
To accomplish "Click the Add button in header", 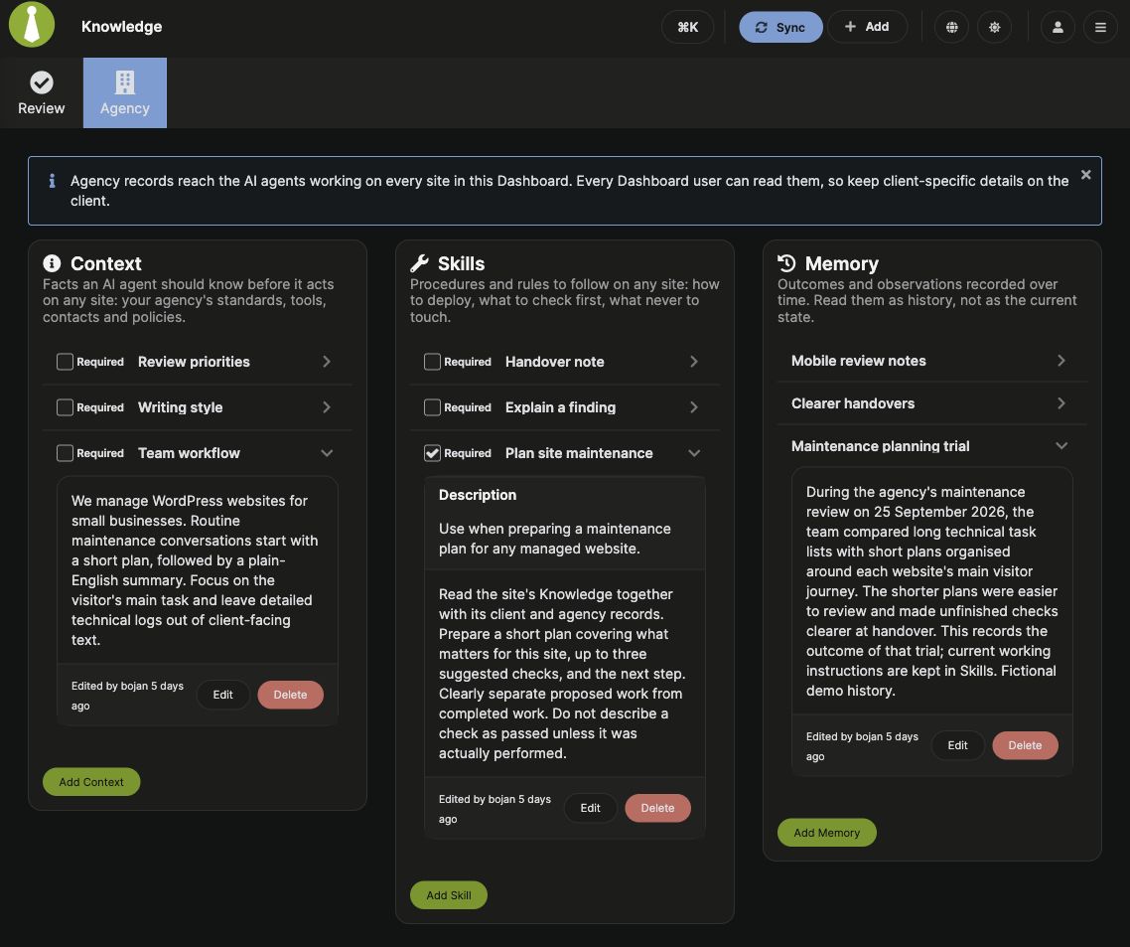I will click(x=867, y=27).
